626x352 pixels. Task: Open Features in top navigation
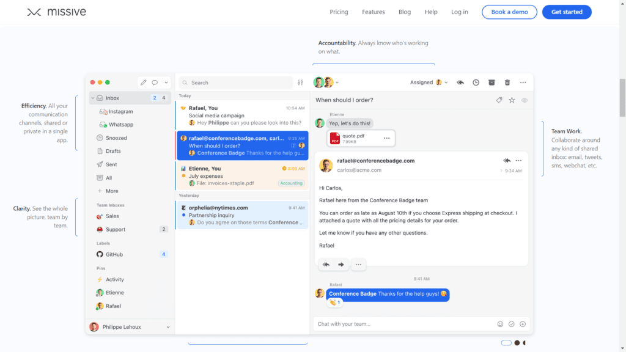[374, 12]
